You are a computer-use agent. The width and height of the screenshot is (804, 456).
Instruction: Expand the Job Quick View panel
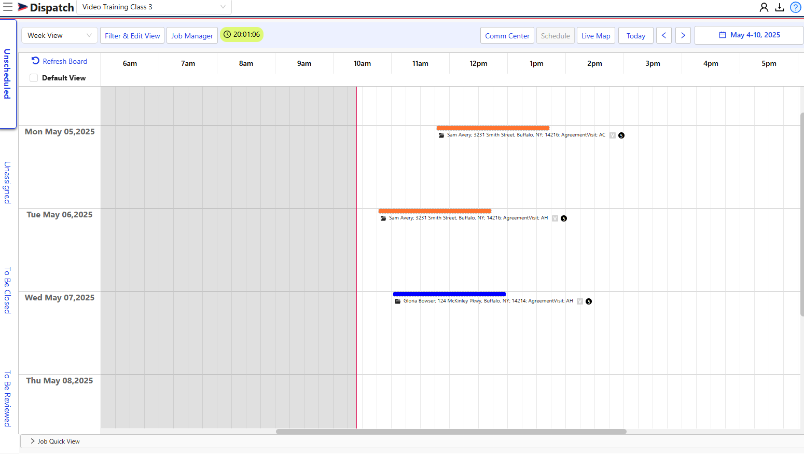tap(55, 441)
